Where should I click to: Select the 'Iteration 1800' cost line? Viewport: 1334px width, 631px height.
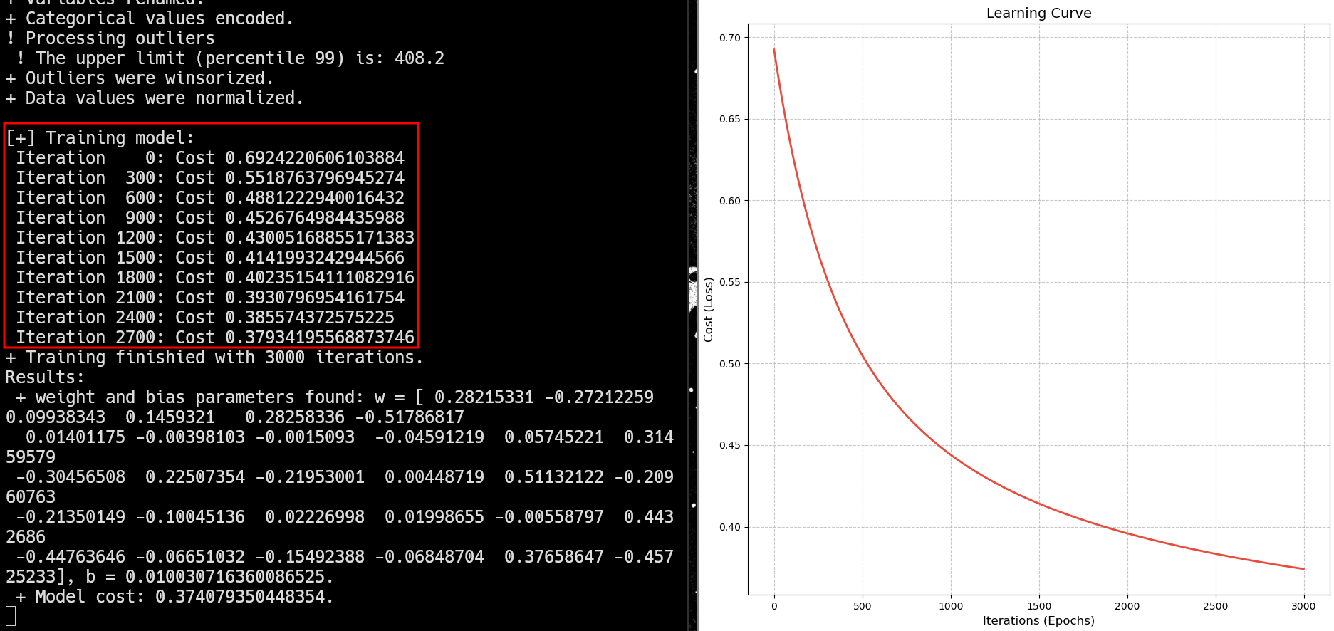(x=215, y=278)
